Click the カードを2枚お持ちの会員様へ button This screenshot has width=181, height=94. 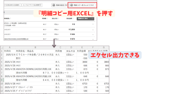click(12, 5)
